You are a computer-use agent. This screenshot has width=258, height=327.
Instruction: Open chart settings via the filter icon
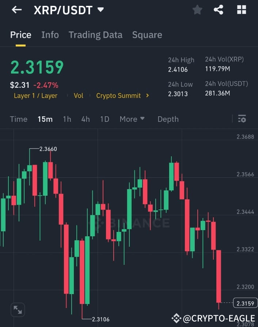click(x=242, y=119)
